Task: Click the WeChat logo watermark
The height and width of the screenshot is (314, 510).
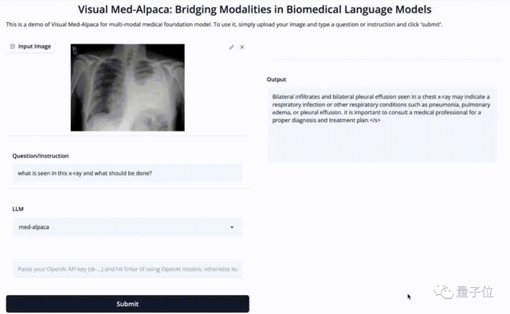Action: [443, 292]
